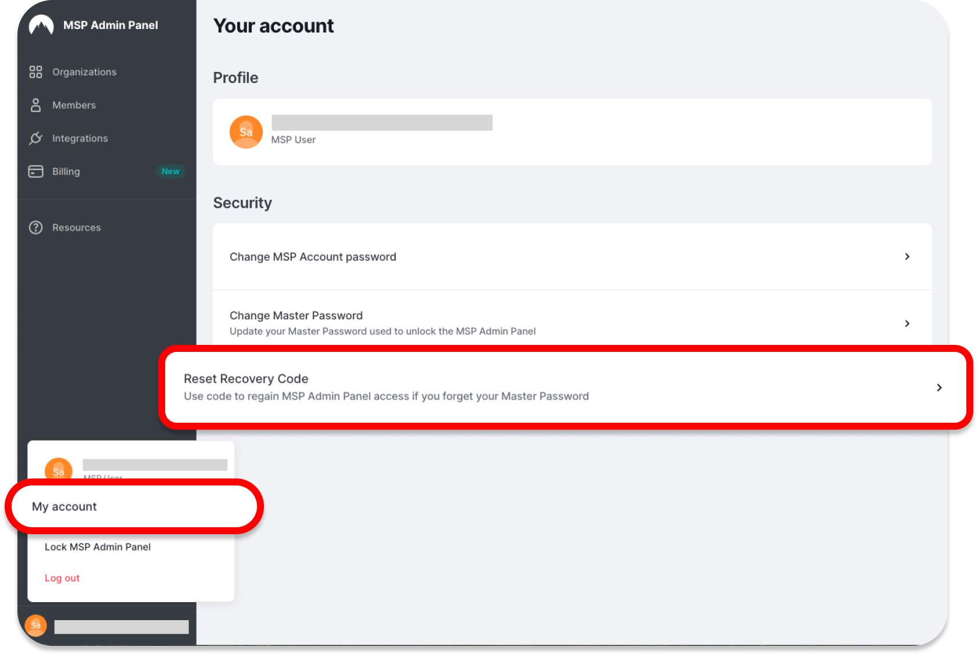The height and width of the screenshot is (655, 978).
Task: Click the MSP Admin Panel title text
Action: coord(110,26)
